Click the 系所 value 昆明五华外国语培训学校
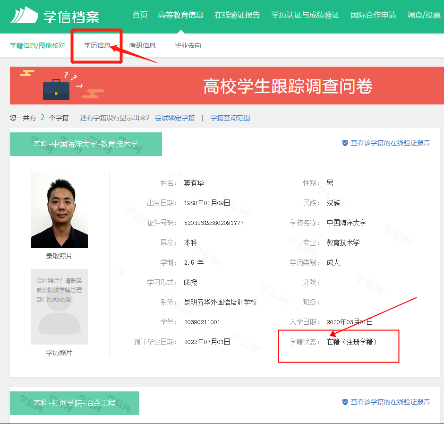Image resolution: width=444 pixels, height=424 pixels. click(x=220, y=302)
